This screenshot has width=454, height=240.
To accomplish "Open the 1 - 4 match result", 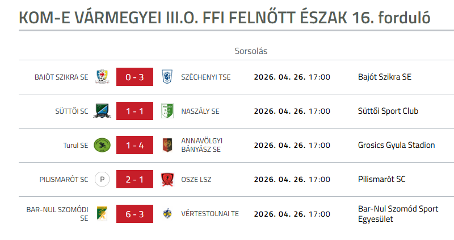I will [x=134, y=145].
